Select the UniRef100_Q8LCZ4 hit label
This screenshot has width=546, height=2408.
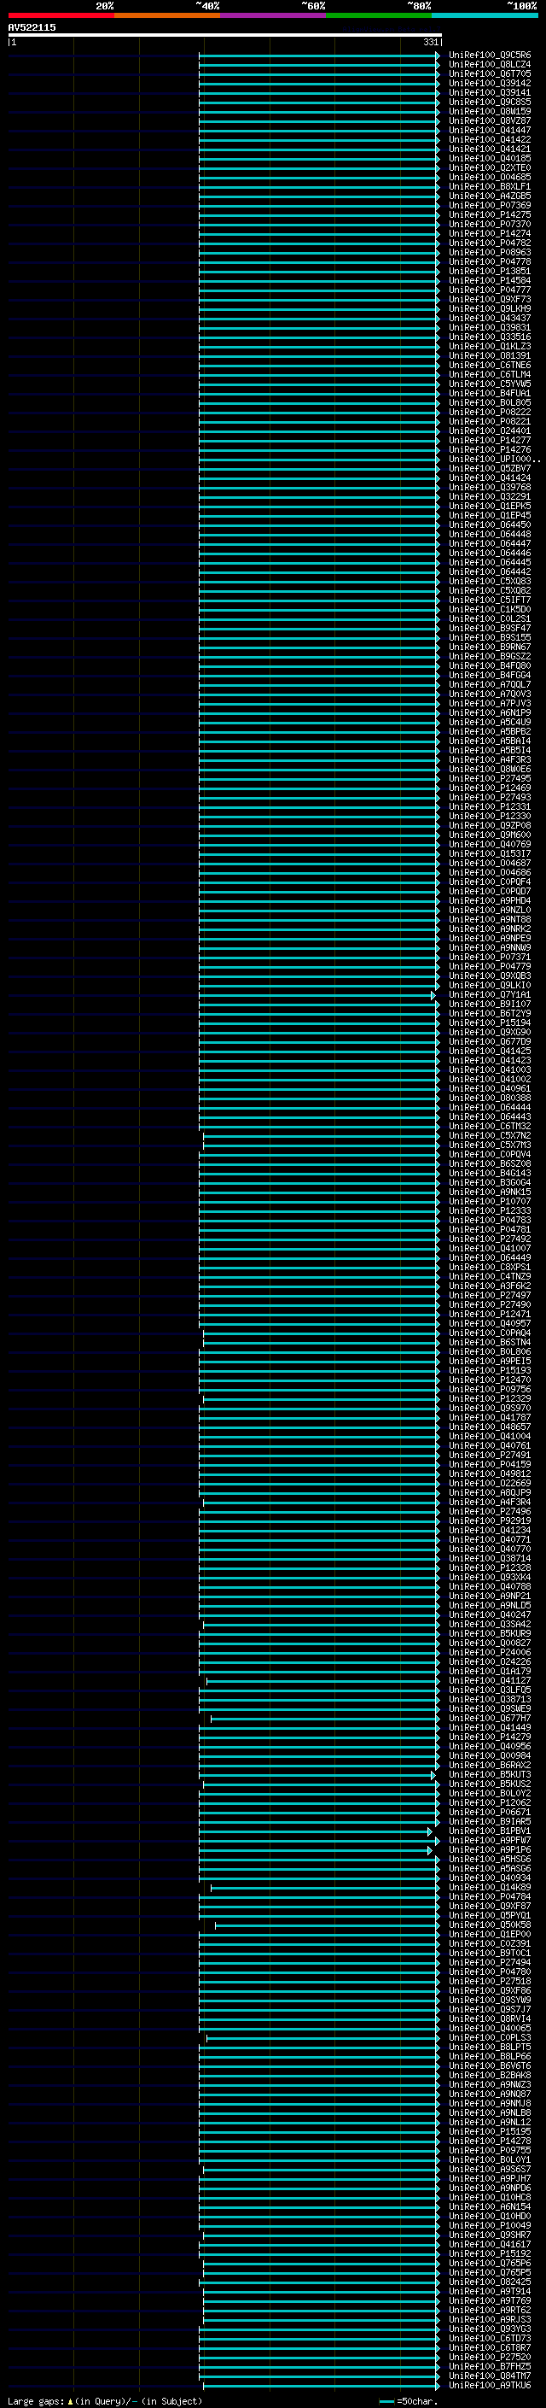click(x=489, y=65)
